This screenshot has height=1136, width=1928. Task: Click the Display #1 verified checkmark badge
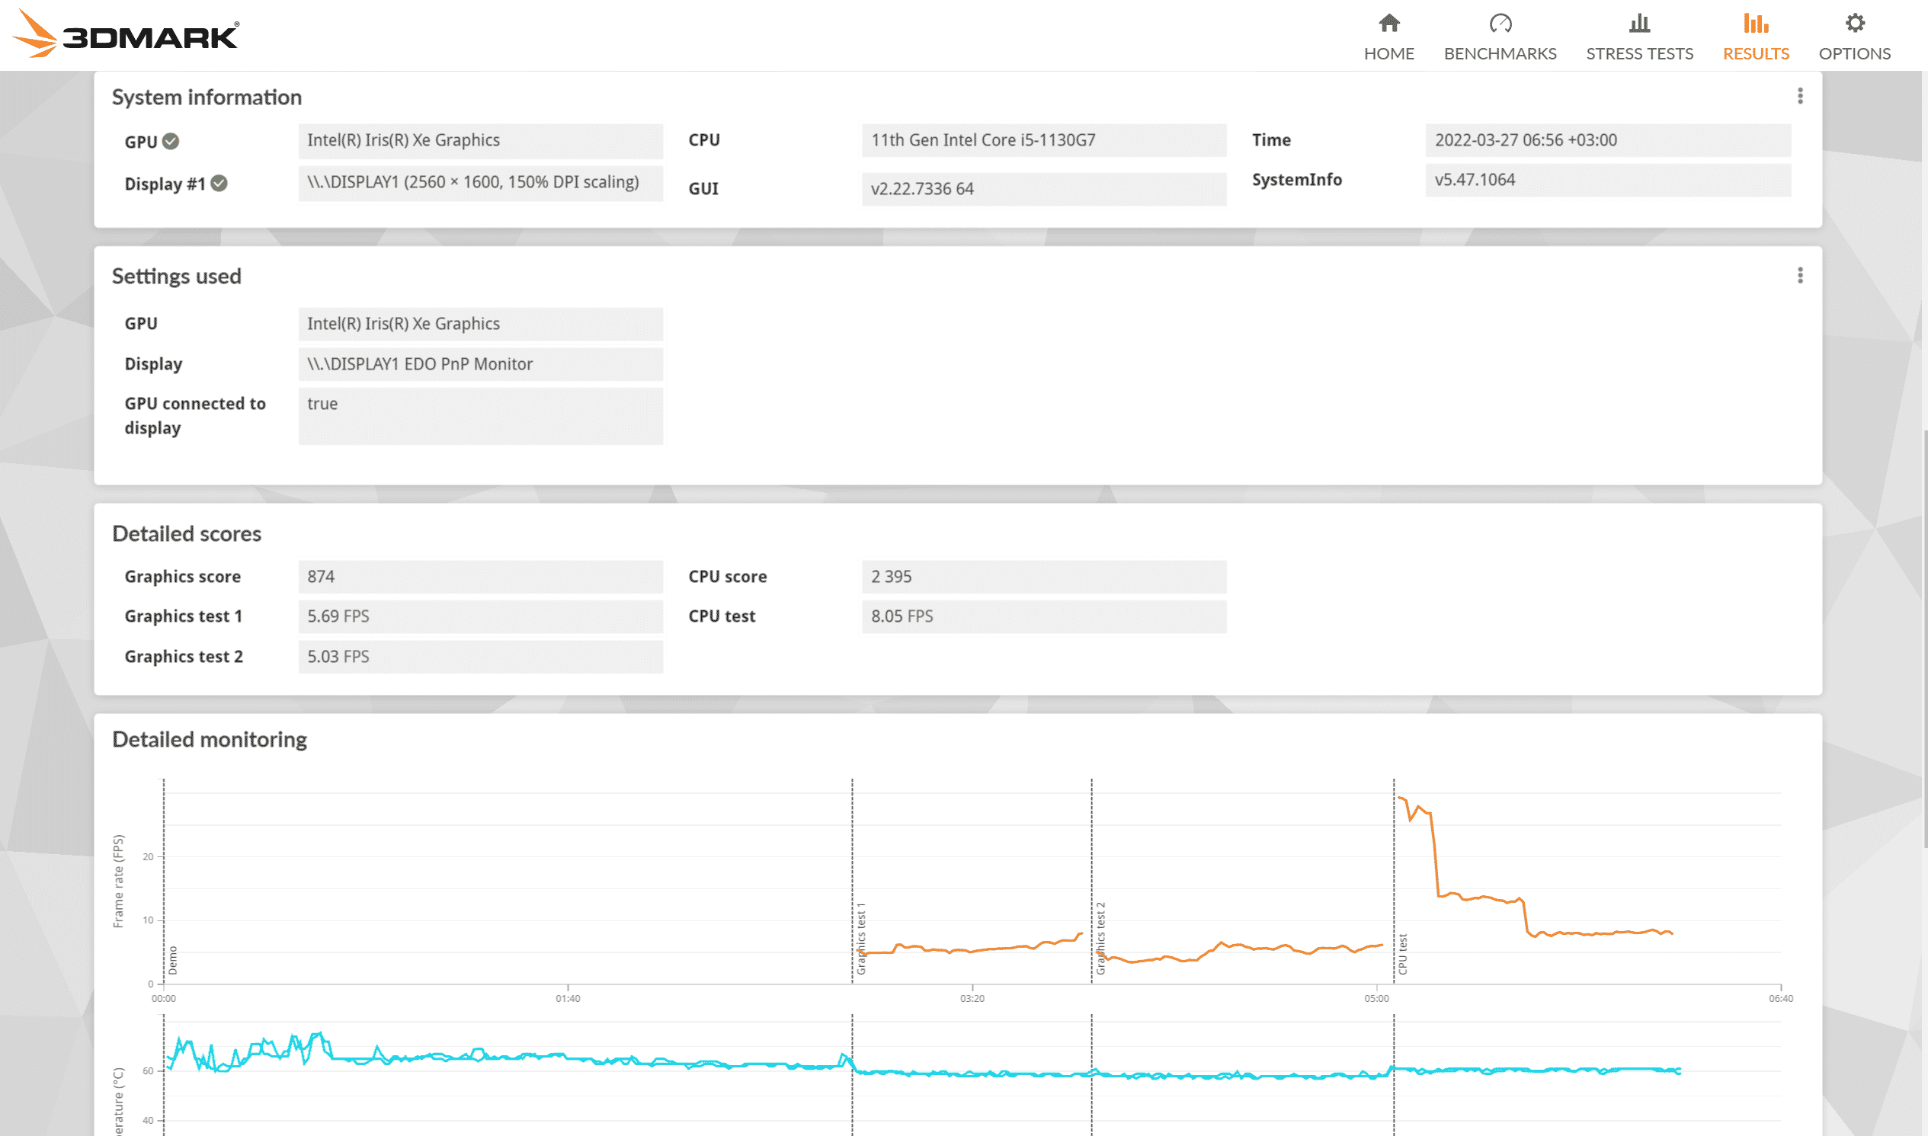(219, 183)
